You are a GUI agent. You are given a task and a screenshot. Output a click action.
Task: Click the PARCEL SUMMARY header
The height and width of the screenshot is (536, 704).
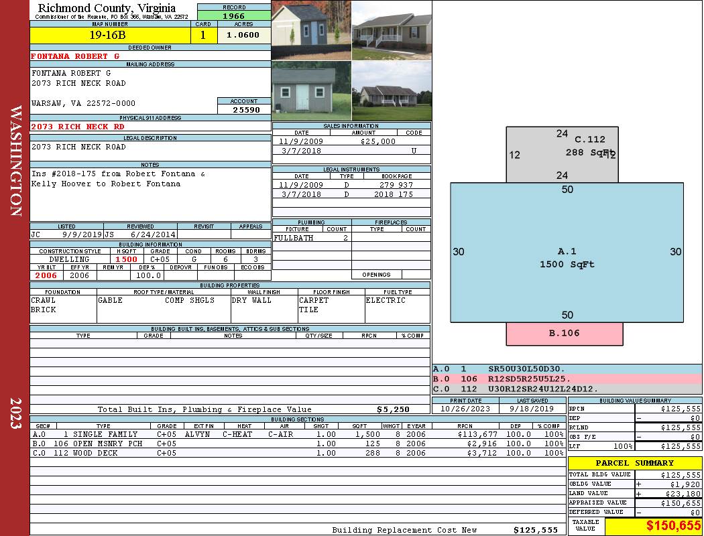[634, 463]
